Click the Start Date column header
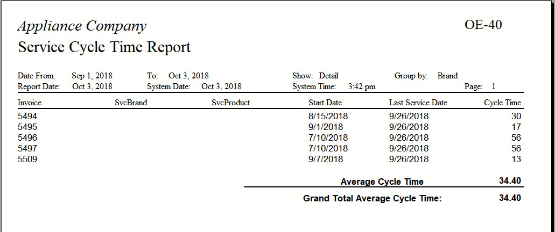The width and height of the screenshot is (555, 232). click(x=325, y=103)
